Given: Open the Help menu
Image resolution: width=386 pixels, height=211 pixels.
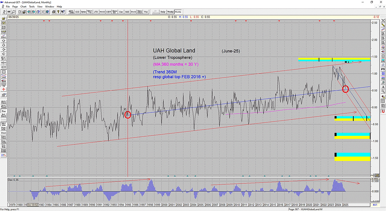Looking at the screenshot, I should tap(59, 7).
